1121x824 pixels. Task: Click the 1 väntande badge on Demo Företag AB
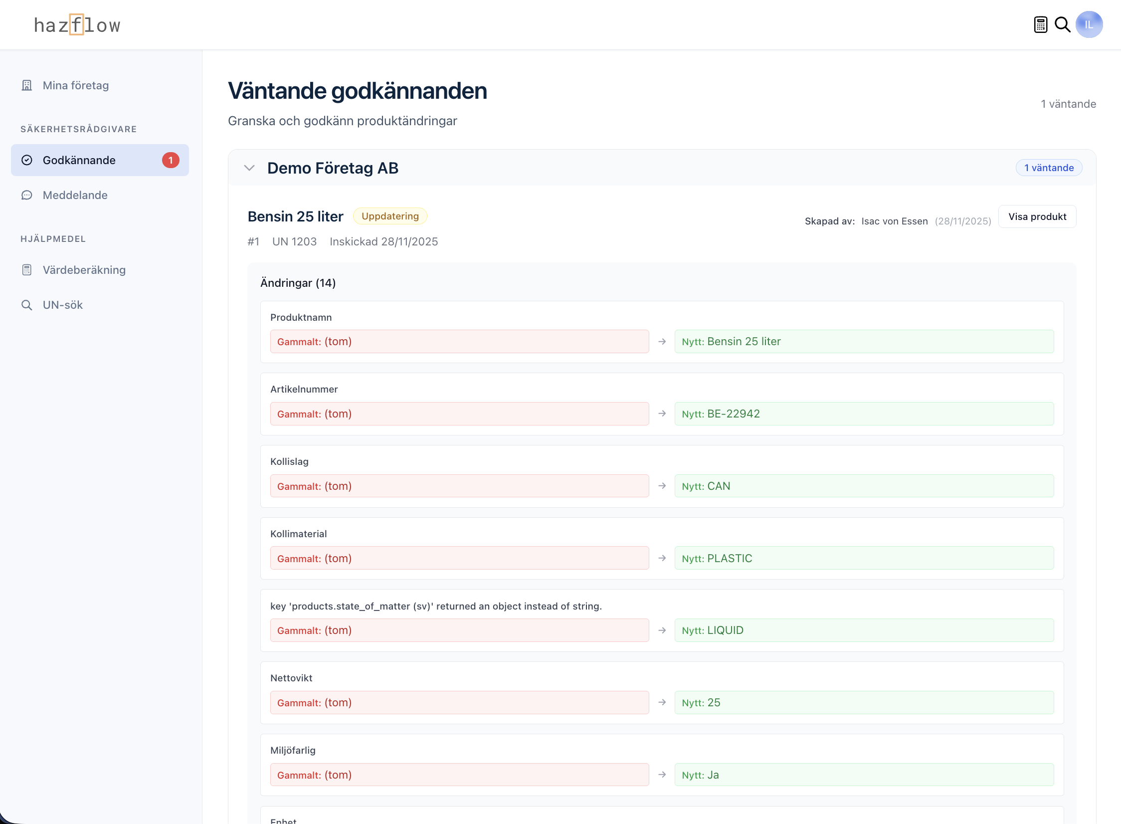pos(1049,168)
